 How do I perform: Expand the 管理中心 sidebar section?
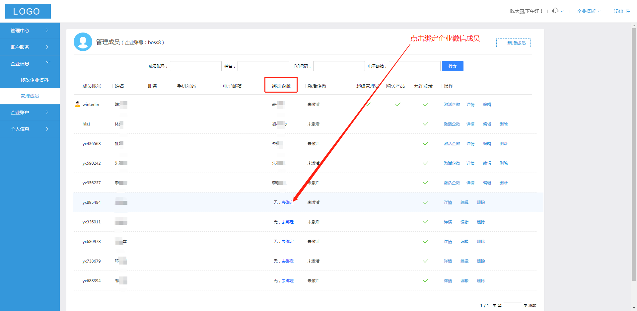(30, 31)
